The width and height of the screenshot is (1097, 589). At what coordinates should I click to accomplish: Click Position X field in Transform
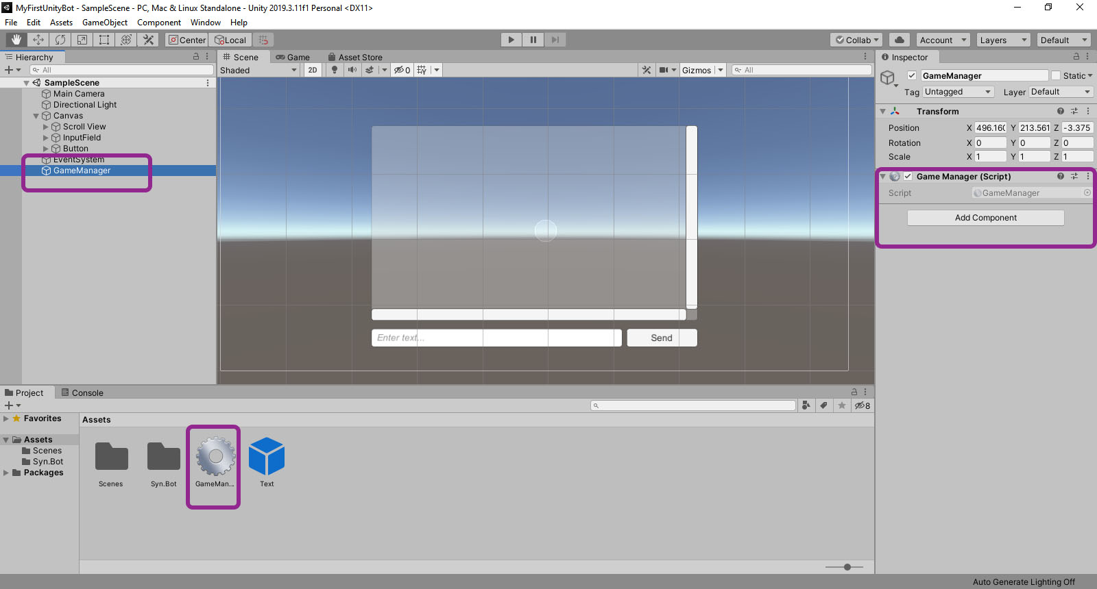click(991, 127)
